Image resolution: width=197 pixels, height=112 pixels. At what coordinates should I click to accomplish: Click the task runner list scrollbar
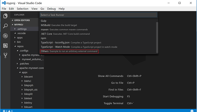[x=157, y=36]
